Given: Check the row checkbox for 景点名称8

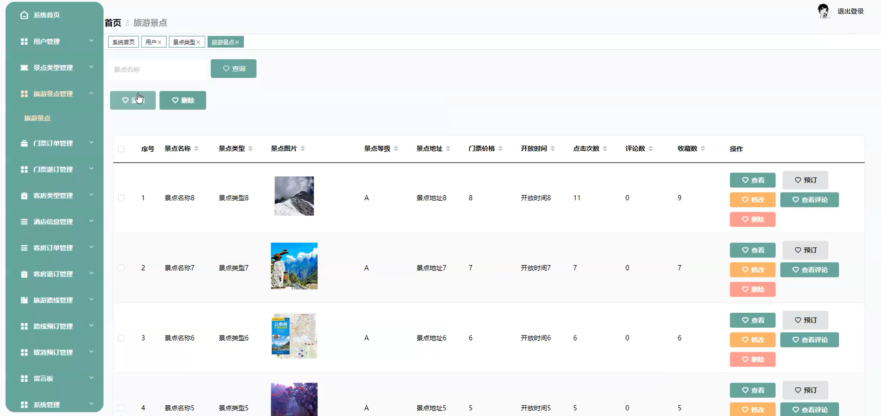Looking at the screenshot, I should click(x=121, y=198).
